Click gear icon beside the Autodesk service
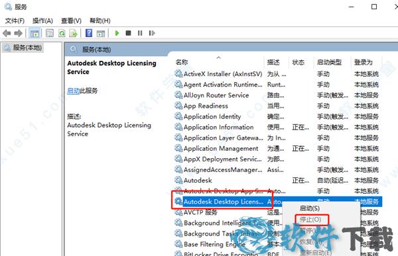The image size is (398, 256). coord(178,180)
